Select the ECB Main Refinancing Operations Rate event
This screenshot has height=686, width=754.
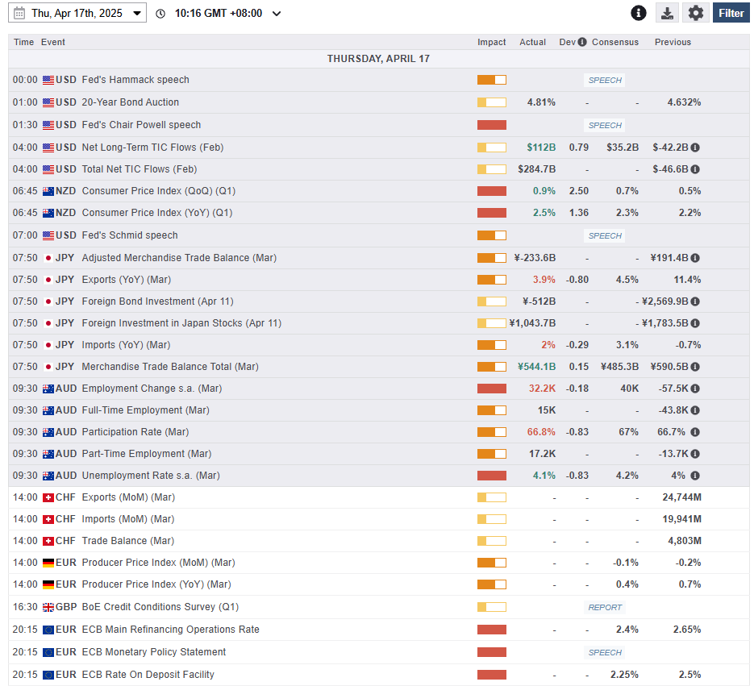[x=170, y=630]
